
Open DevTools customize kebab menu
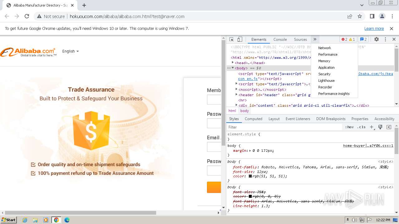point(385,40)
